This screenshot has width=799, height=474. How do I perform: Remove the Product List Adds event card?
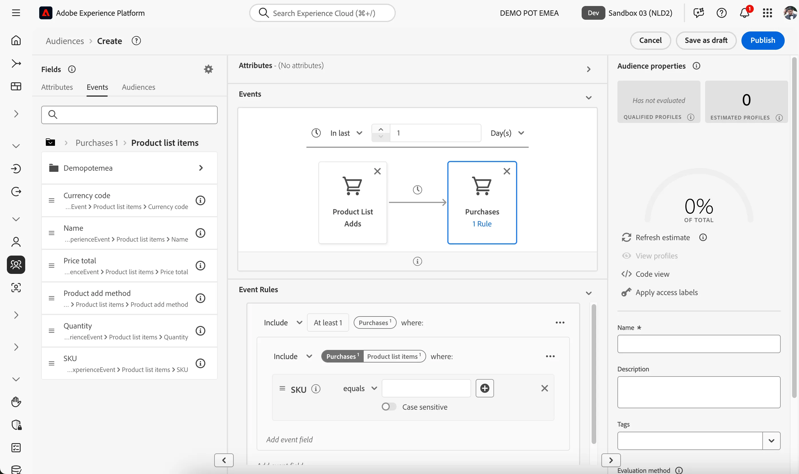377,171
